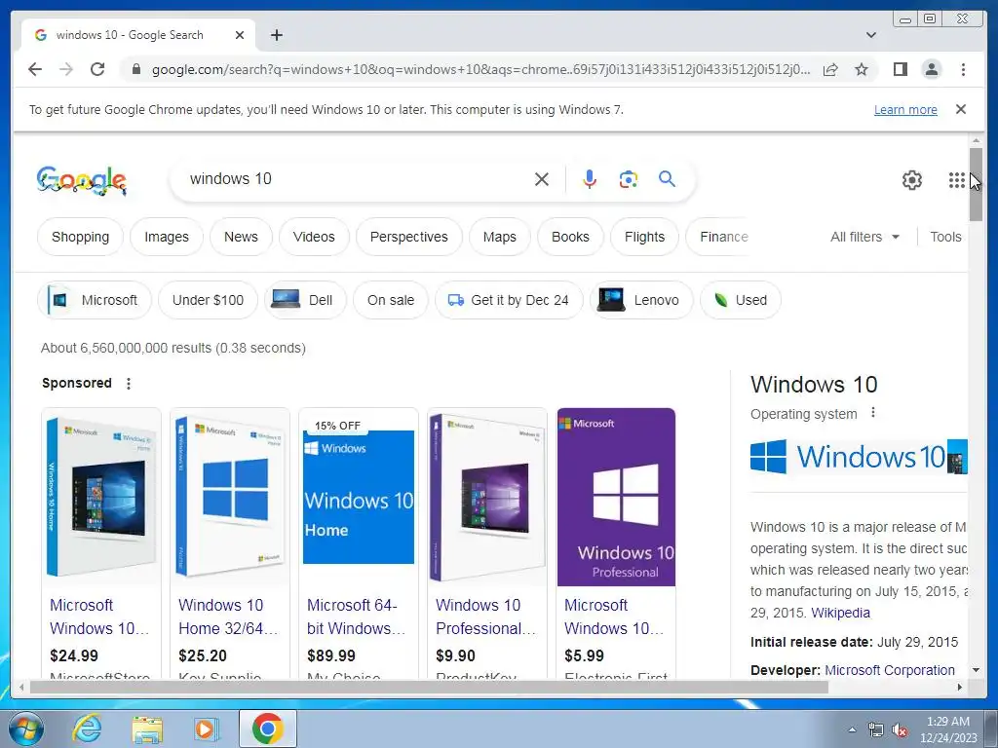Click the scroll right arrow on horizontal scrollbar
Screen dimensions: 998x748
coord(960,687)
